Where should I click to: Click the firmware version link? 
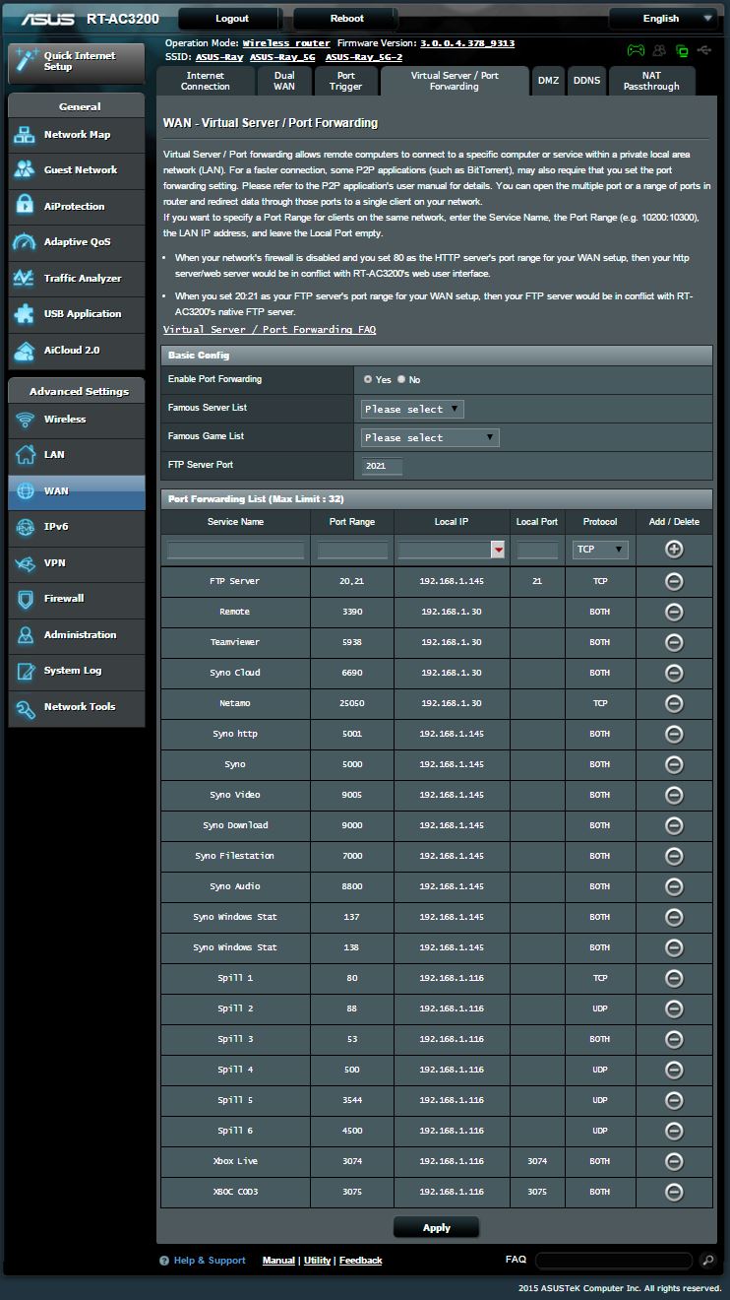coord(467,43)
